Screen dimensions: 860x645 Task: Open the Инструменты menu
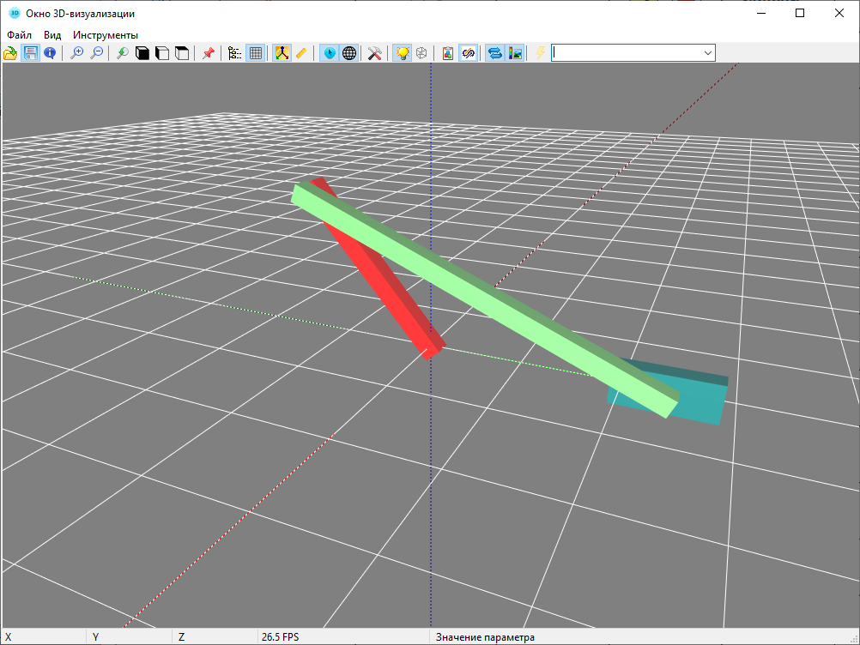(106, 35)
